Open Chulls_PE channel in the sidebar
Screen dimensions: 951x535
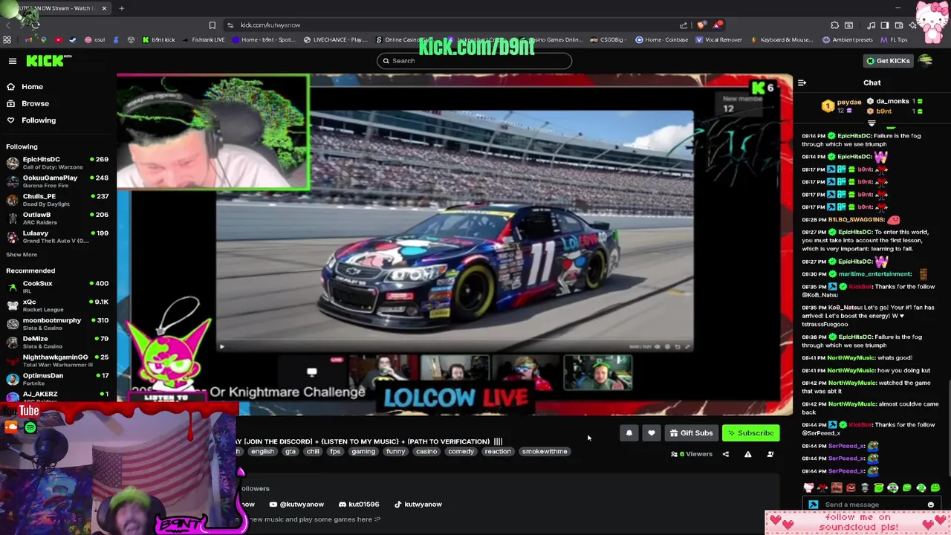pos(57,200)
